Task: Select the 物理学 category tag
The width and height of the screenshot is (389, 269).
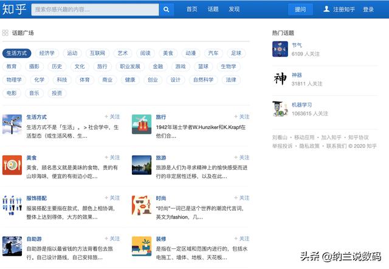Action: (x=14, y=80)
